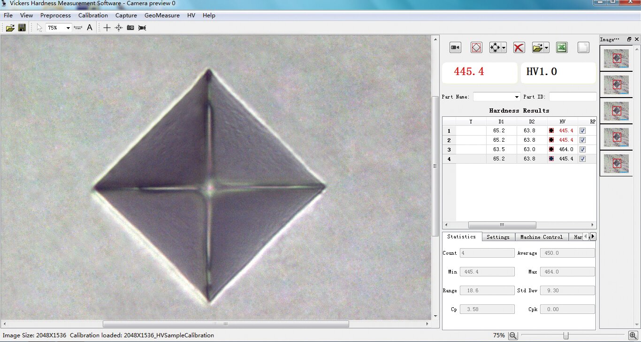
Task: Open the HV menu
Action: (191, 15)
